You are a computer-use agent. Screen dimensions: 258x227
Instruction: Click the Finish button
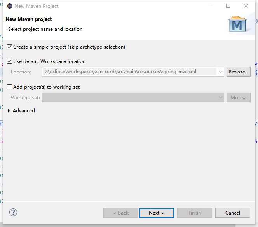click(x=194, y=213)
